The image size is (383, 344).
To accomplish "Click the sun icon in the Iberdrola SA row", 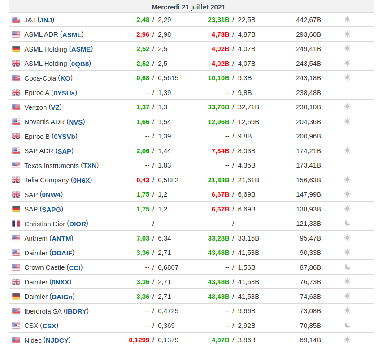I will point(347,310).
